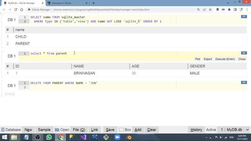Click the Box dashed-square icon
251x141 pixels.
click(121, 130)
